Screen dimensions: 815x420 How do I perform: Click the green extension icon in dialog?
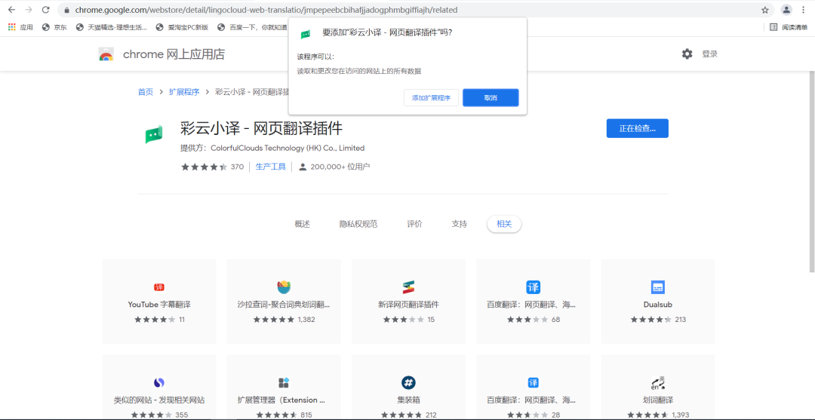[x=306, y=34]
